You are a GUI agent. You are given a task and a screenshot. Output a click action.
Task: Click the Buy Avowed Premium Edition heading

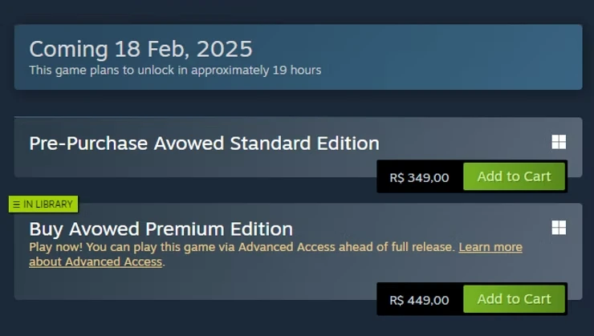[161, 229]
